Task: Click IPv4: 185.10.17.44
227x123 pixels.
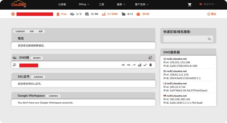Action: pos(174,87)
